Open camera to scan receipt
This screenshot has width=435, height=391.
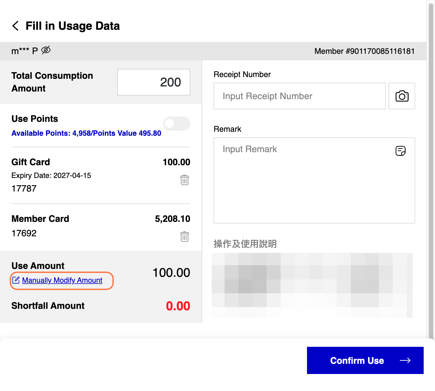point(402,96)
